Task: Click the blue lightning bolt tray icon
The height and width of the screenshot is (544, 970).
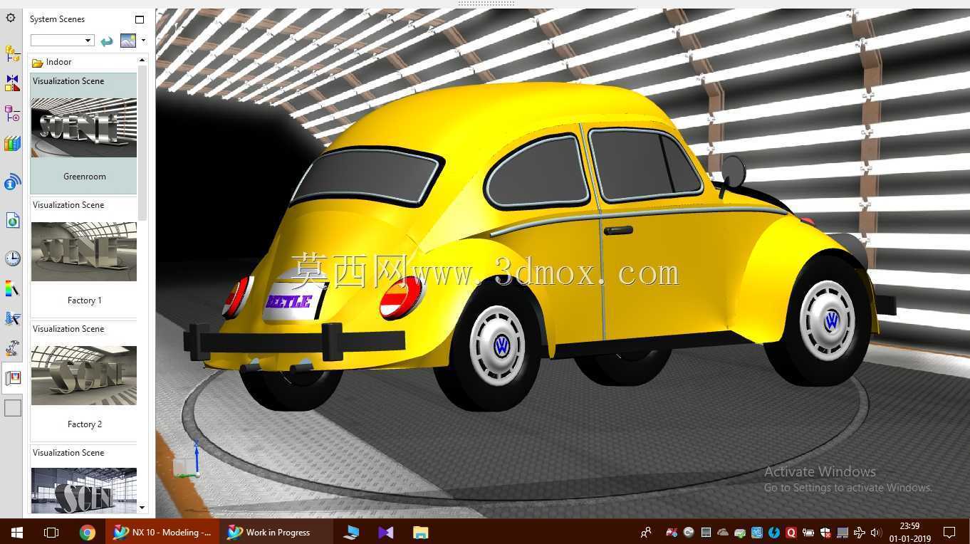Action: coord(774,532)
